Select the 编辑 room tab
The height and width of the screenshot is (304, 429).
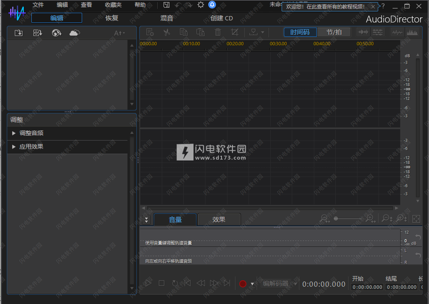pyautogui.click(x=57, y=18)
